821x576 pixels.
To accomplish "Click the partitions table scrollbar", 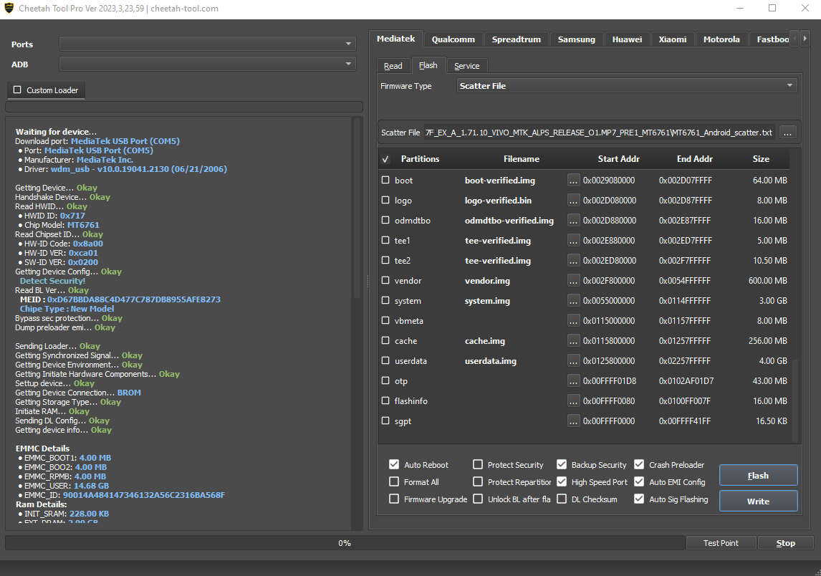I will [x=795, y=400].
